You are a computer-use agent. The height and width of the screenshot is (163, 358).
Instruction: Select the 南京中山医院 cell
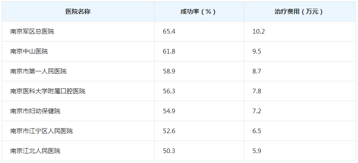tap(78, 51)
